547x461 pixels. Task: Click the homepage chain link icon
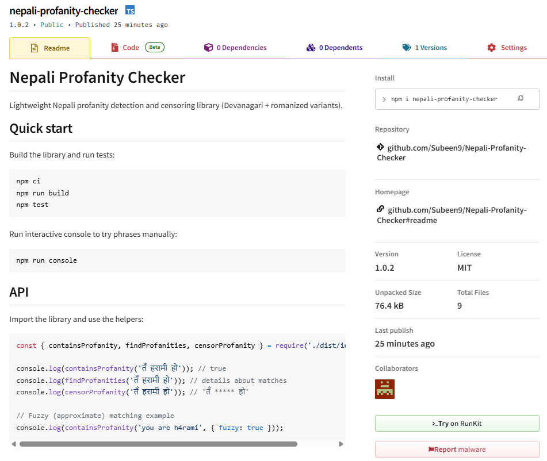click(x=380, y=209)
